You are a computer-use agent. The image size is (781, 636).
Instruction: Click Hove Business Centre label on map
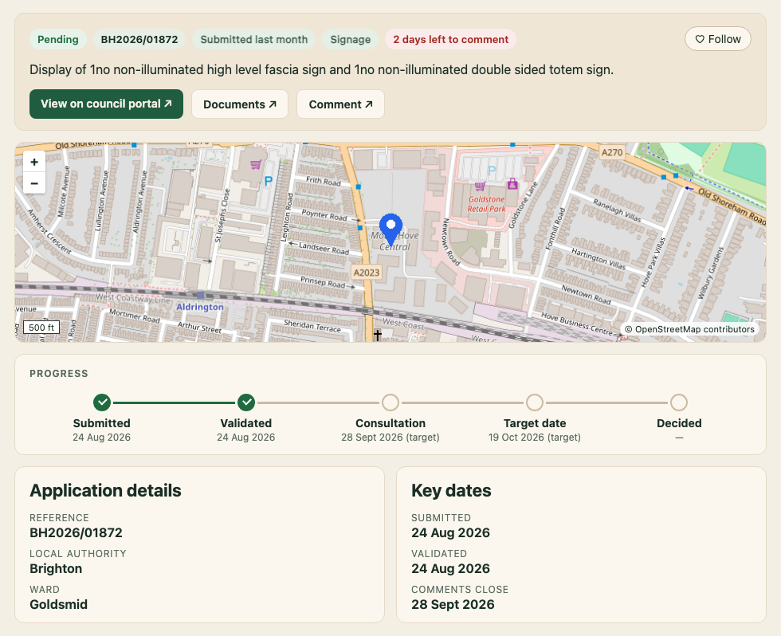[577, 324]
